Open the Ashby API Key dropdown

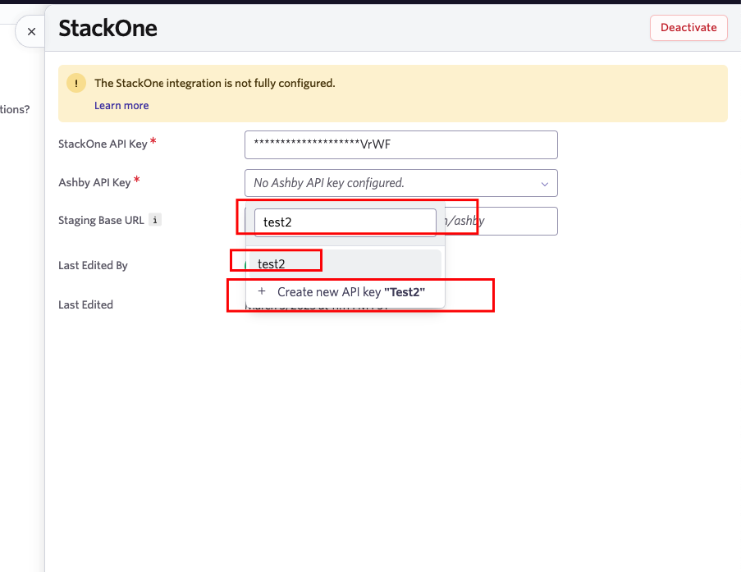tap(400, 183)
